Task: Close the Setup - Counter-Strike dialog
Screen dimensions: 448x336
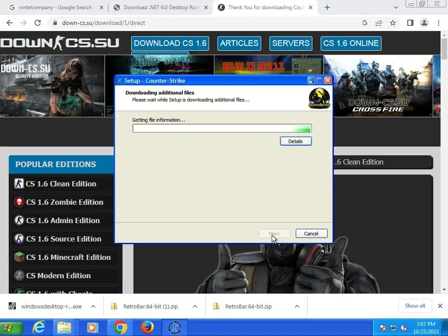Action: coord(328,80)
